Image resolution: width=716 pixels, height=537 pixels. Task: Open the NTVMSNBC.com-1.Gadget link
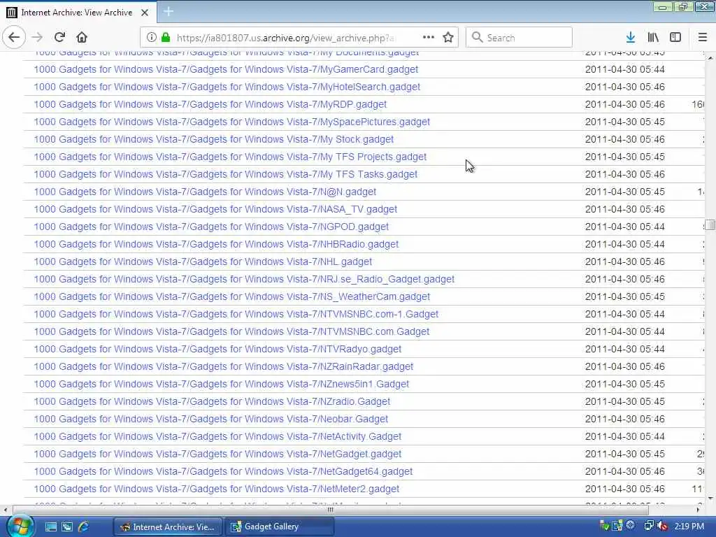click(x=236, y=314)
